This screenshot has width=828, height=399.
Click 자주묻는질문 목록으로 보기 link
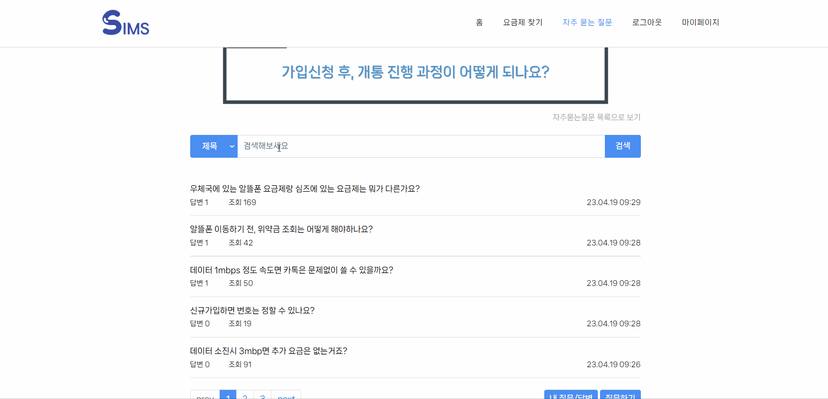point(596,117)
